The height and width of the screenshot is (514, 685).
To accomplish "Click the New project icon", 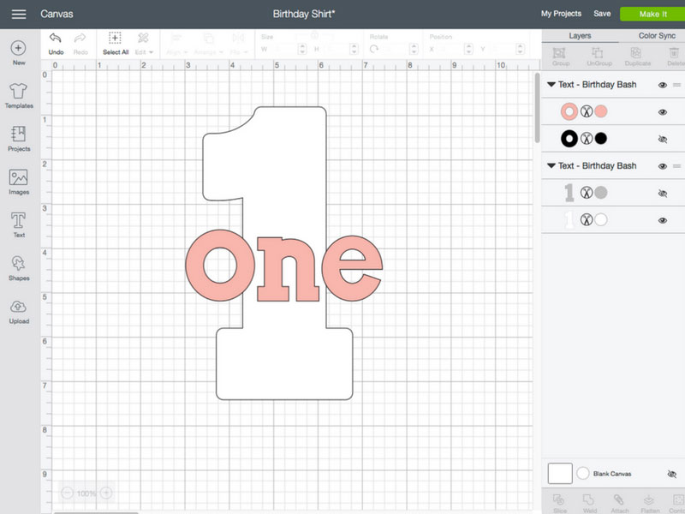I will tap(18, 48).
